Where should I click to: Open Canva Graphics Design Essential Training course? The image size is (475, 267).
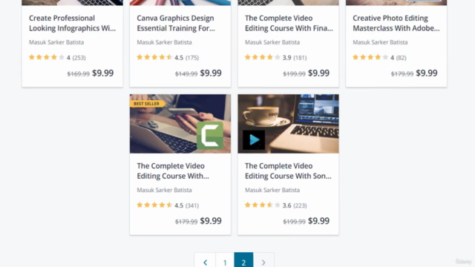[176, 23]
